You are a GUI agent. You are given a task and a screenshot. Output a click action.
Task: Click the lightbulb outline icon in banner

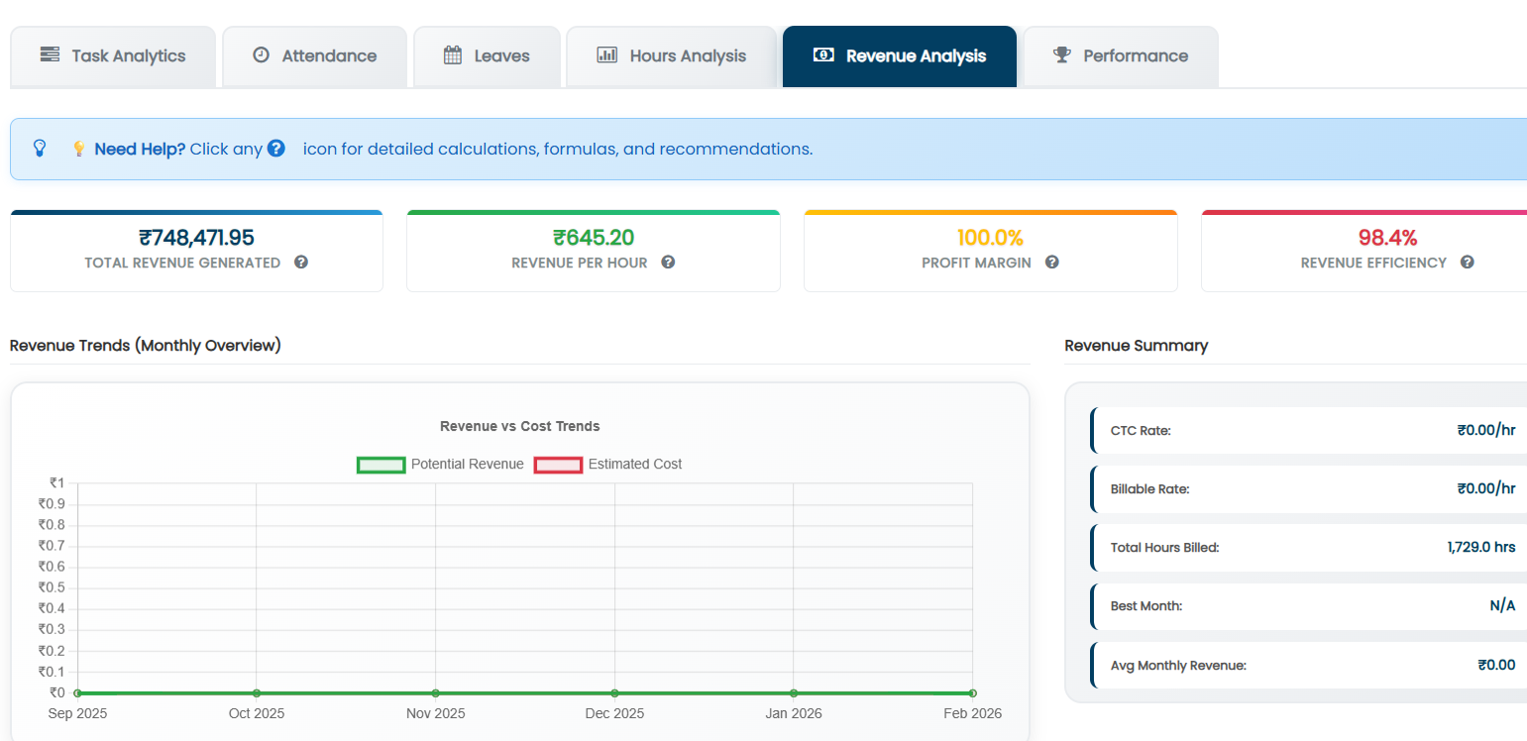pos(40,149)
